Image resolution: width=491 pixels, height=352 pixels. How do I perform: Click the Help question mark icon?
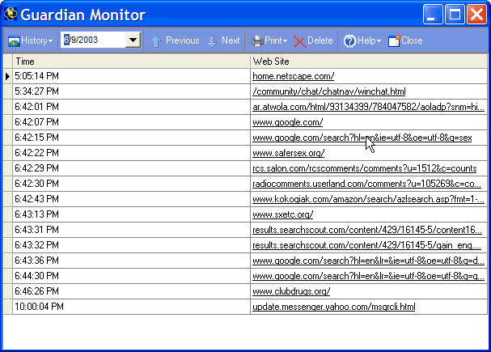click(x=349, y=41)
